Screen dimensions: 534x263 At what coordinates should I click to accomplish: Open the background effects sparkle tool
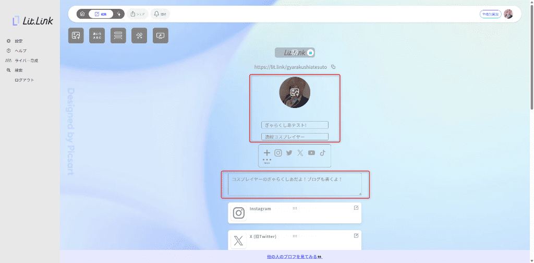tap(139, 35)
